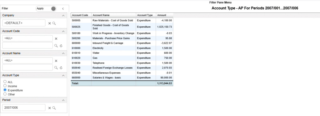This screenshot has height=116, width=320.
Task: Clear the Account Code <ALL> selection
Action: point(56,38)
